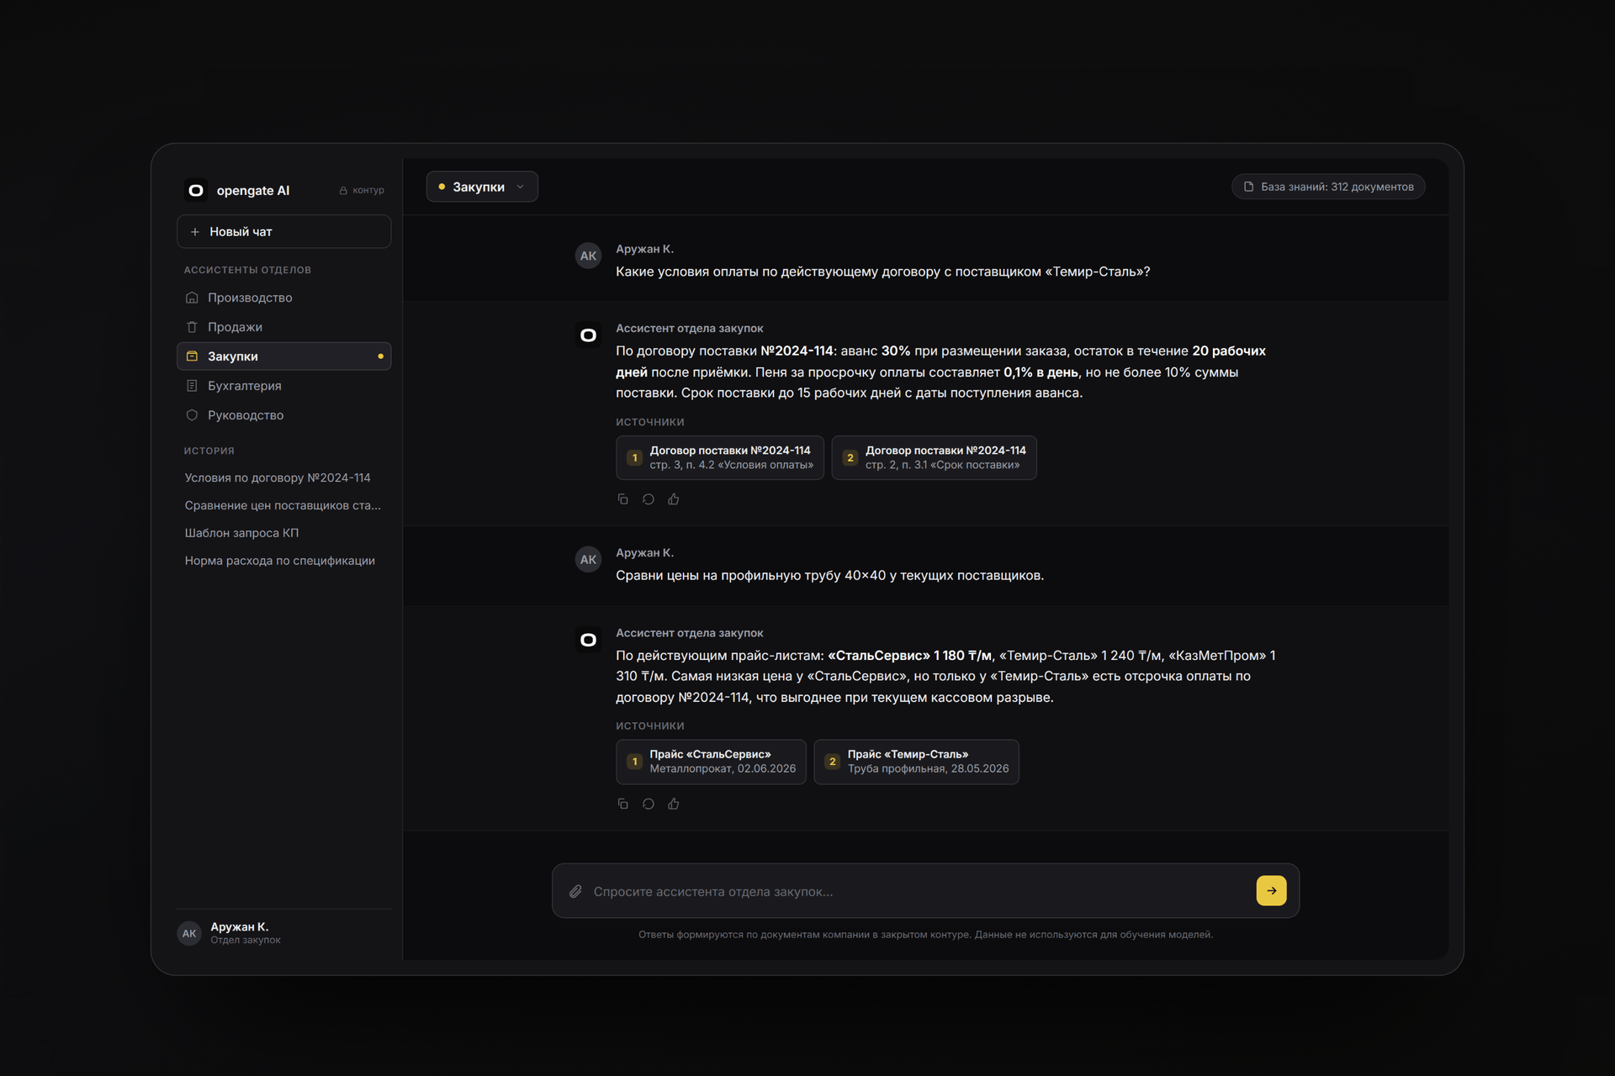Open source Прайс «Темир-Сталь»
The height and width of the screenshot is (1076, 1615).
916,762
